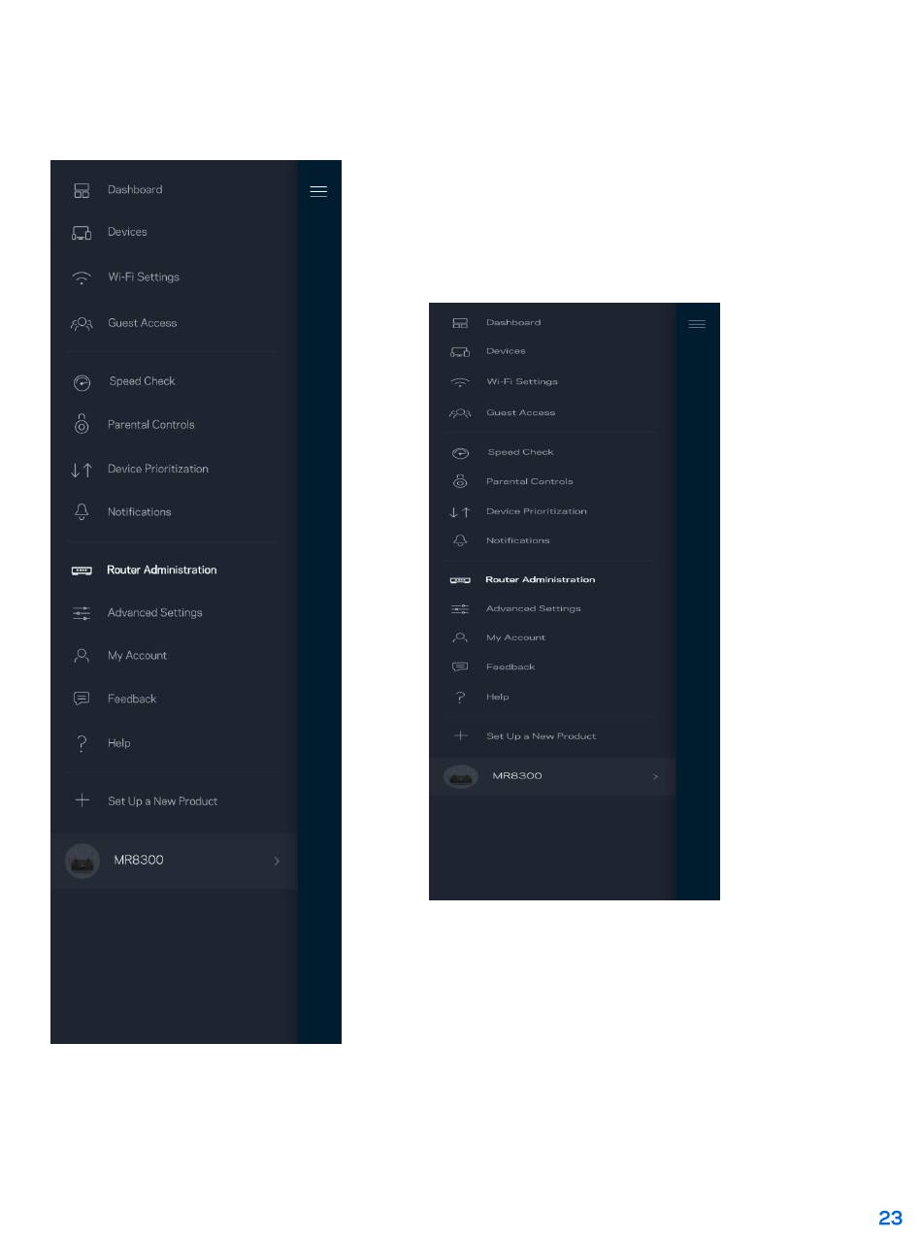Click the Wi-Fi Settings icon in left menu
The width and height of the screenshot is (922, 1238).
pos(82,277)
